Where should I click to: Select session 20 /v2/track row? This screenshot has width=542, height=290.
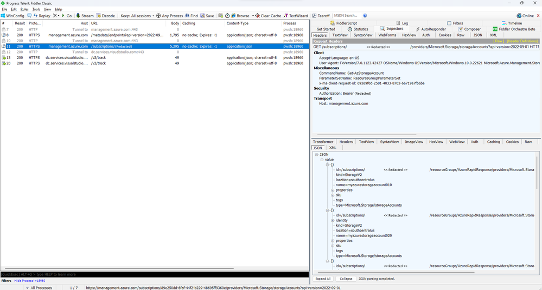[155, 63]
